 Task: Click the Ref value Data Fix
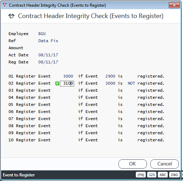48,41
